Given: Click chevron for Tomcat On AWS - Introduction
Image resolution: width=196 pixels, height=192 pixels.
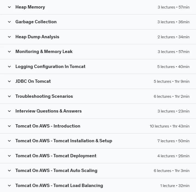Looking at the screenshot, I should point(9,126).
